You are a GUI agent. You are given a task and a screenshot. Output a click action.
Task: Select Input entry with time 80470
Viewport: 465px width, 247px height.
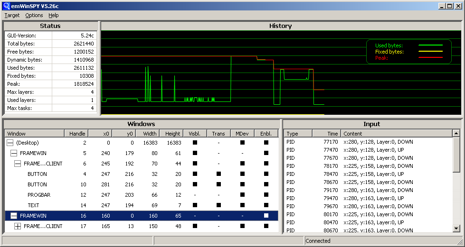click(368, 222)
